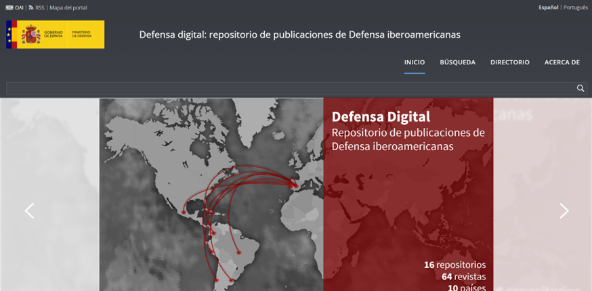Click the red Defensa Digital banner heading
The width and height of the screenshot is (592, 291).
click(x=381, y=117)
